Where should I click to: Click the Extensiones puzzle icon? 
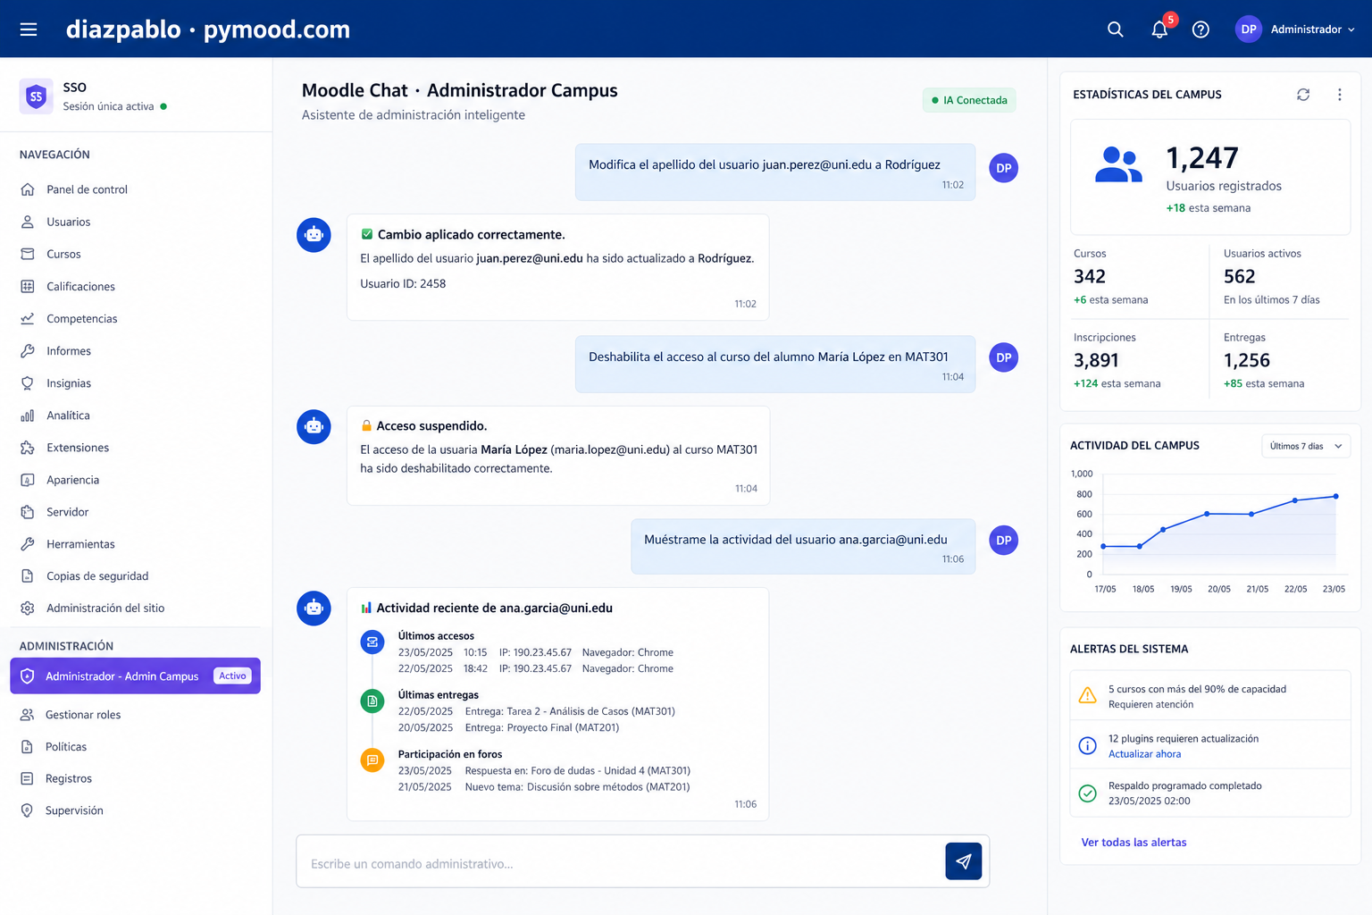point(28,447)
